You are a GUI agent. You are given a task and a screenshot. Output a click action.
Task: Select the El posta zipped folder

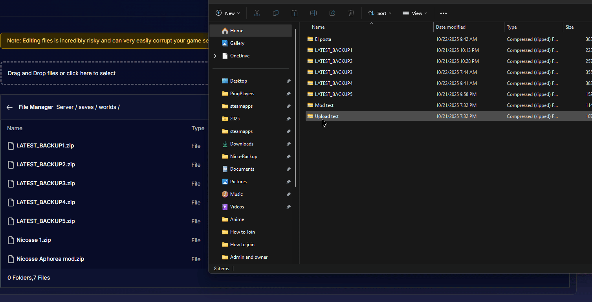(x=323, y=39)
